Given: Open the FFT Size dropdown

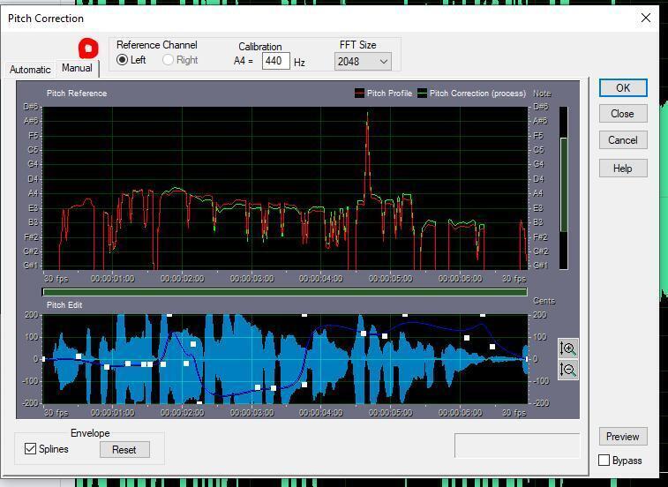Looking at the screenshot, I should click(x=363, y=62).
